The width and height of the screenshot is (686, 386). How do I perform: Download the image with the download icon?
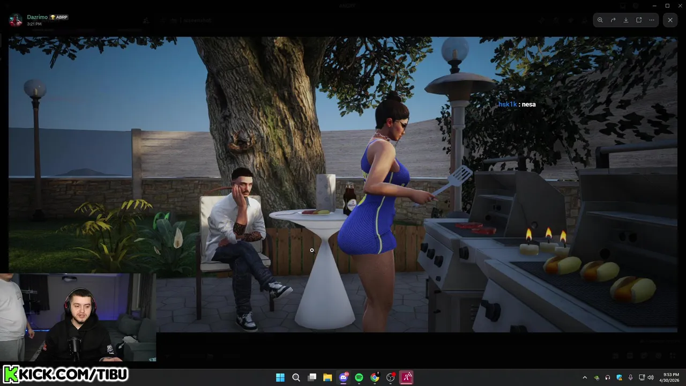pos(626,20)
